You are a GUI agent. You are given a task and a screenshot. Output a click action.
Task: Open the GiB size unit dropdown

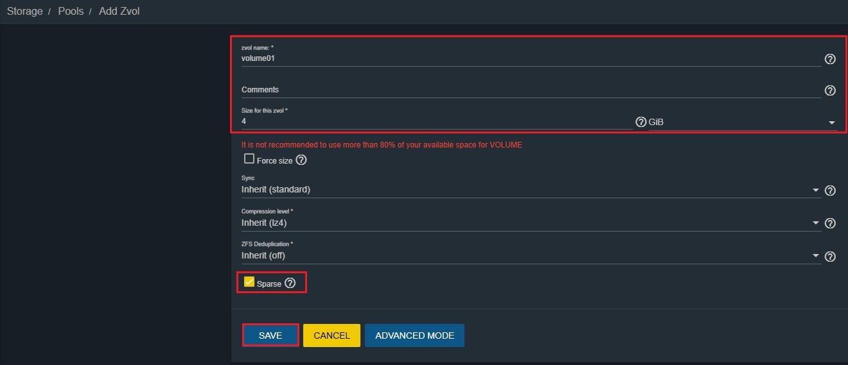point(743,122)
